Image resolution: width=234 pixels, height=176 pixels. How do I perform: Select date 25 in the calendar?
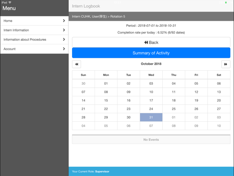(x=174, y=109)
